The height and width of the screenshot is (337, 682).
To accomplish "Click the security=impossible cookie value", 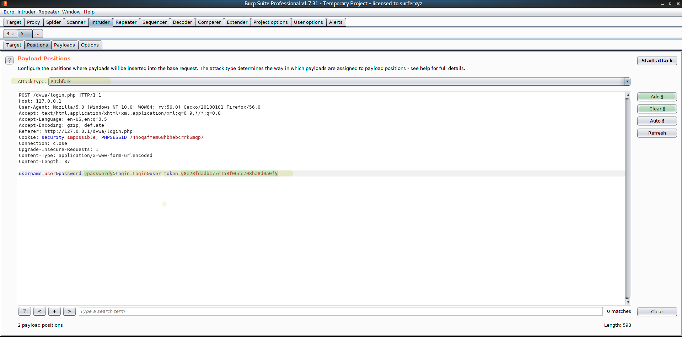I will (81, 137).
